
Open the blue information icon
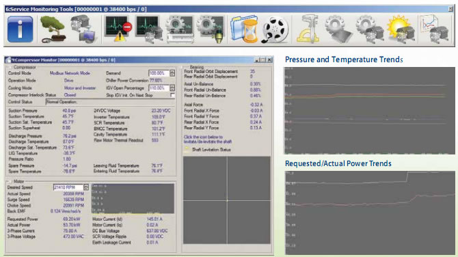20,29
